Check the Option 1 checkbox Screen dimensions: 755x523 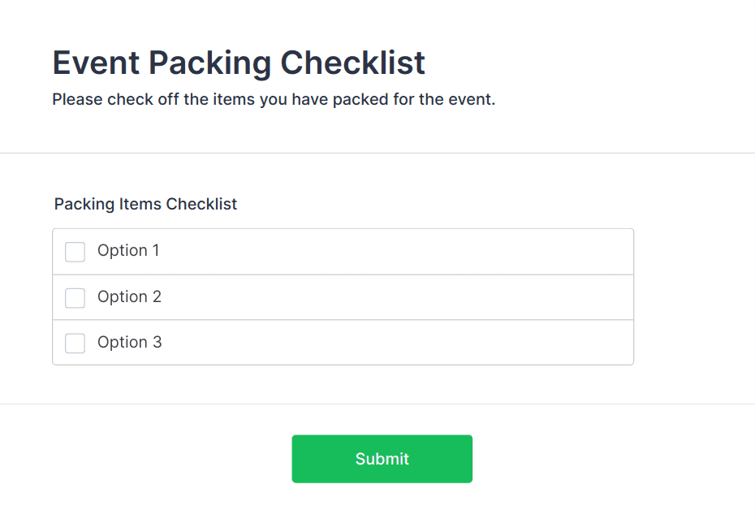click(x=75, y=252)
